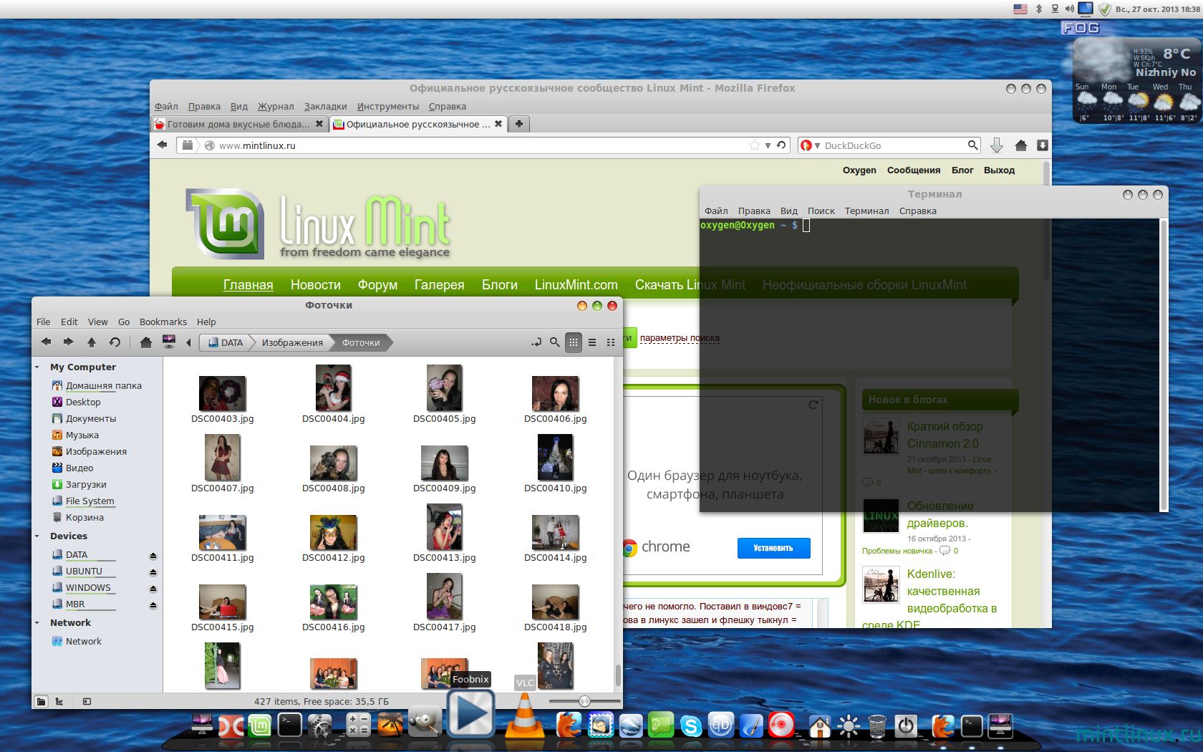The width and height of the screenshot is (1203, 752).
Task: Open URL history dropdown in Firefox address bar
Action: [x=768, y=145]
